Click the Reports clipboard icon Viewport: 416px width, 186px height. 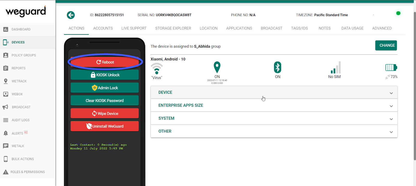pyautogui.click(x=5, y=68)
